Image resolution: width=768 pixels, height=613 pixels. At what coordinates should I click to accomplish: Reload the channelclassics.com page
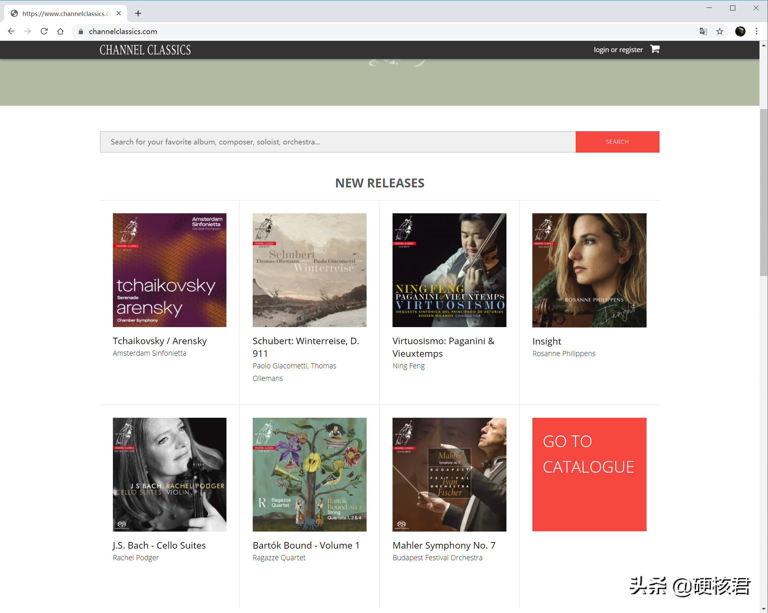point(44,31)
